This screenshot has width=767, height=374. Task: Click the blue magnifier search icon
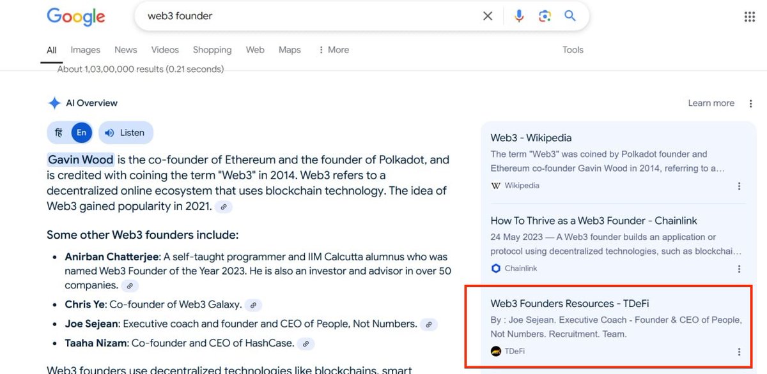tap(570, 16)
